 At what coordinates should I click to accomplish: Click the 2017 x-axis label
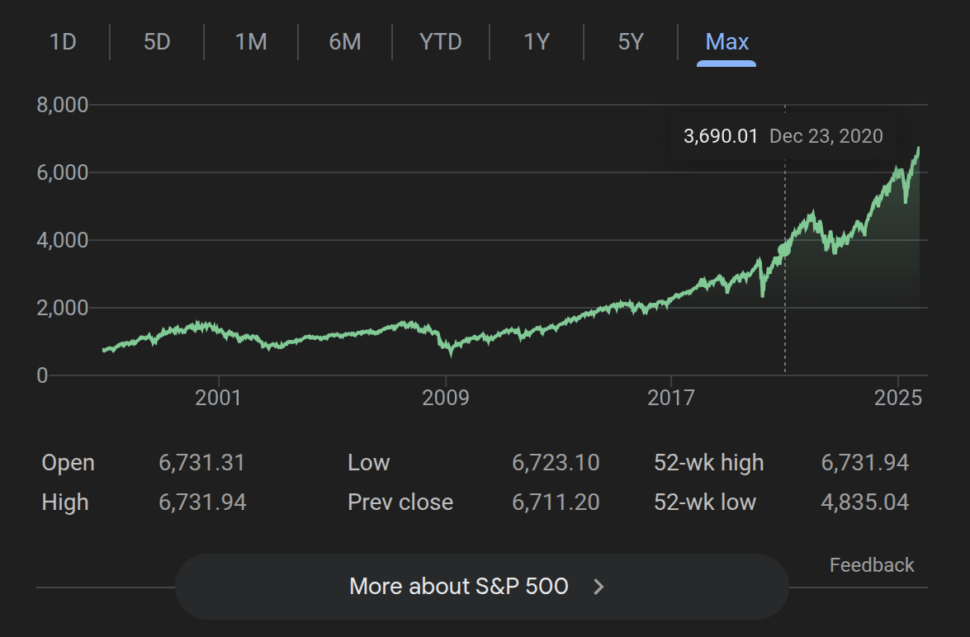pos(672,399)
